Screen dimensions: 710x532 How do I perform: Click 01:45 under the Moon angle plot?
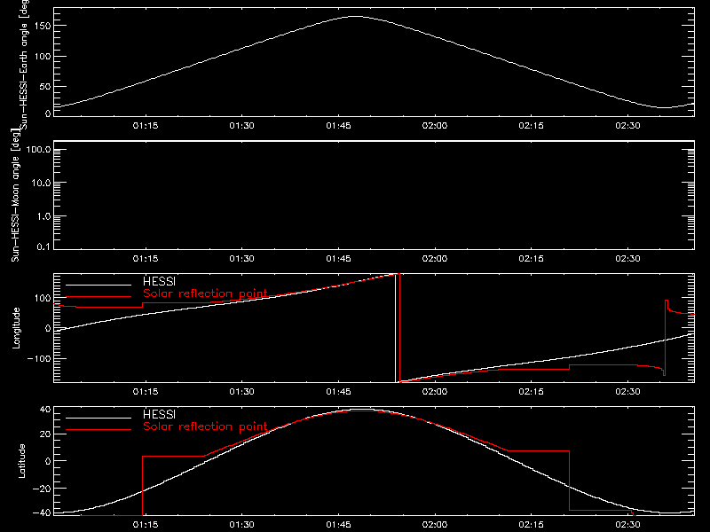coord(338,259)
